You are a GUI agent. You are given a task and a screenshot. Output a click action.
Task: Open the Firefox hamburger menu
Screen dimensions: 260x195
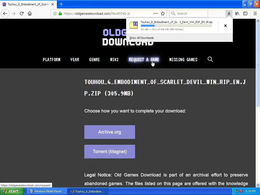[x=255, y=13]
